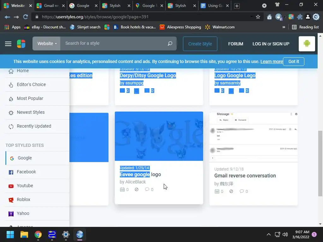This screenshot has width=323, height=242.
Task: Dismiss cookie banner with Got it
Action: point(294,61)
